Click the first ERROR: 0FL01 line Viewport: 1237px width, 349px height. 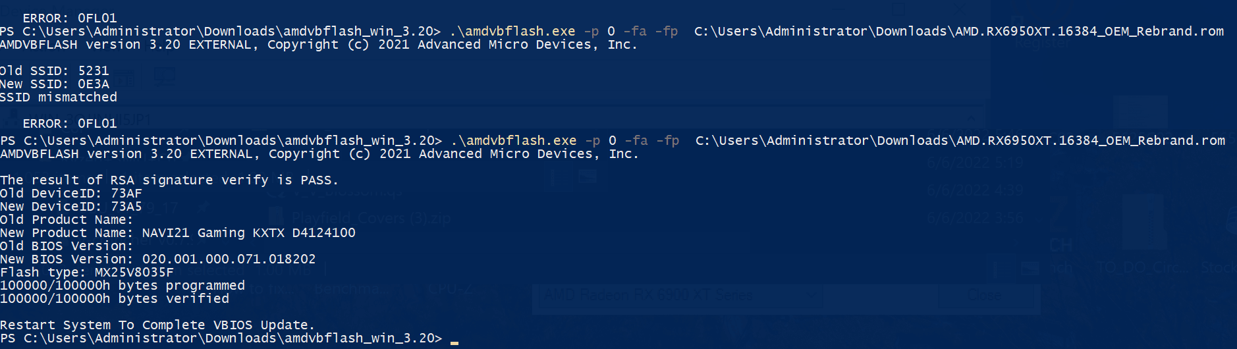coord(70,18)
